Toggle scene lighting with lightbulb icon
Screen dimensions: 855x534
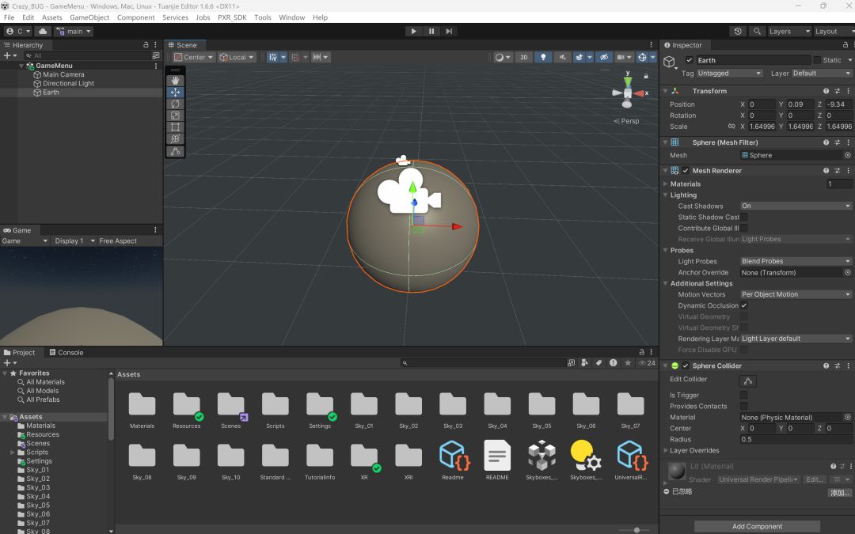(543, 57)
